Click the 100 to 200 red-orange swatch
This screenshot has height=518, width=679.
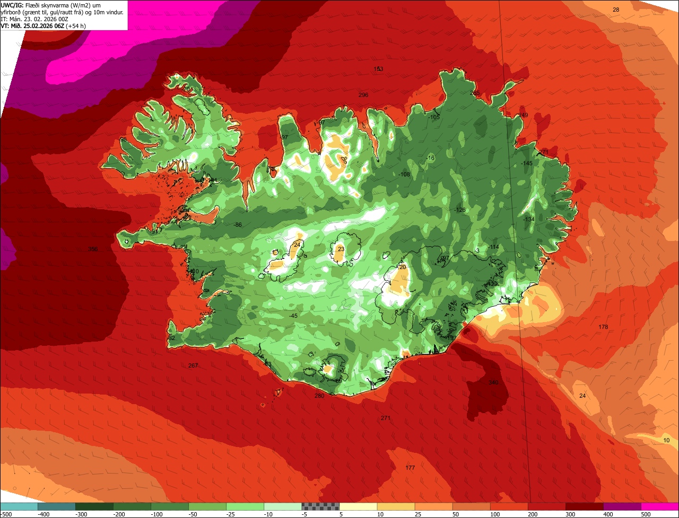pyautogui.click(x=509, y=506)
